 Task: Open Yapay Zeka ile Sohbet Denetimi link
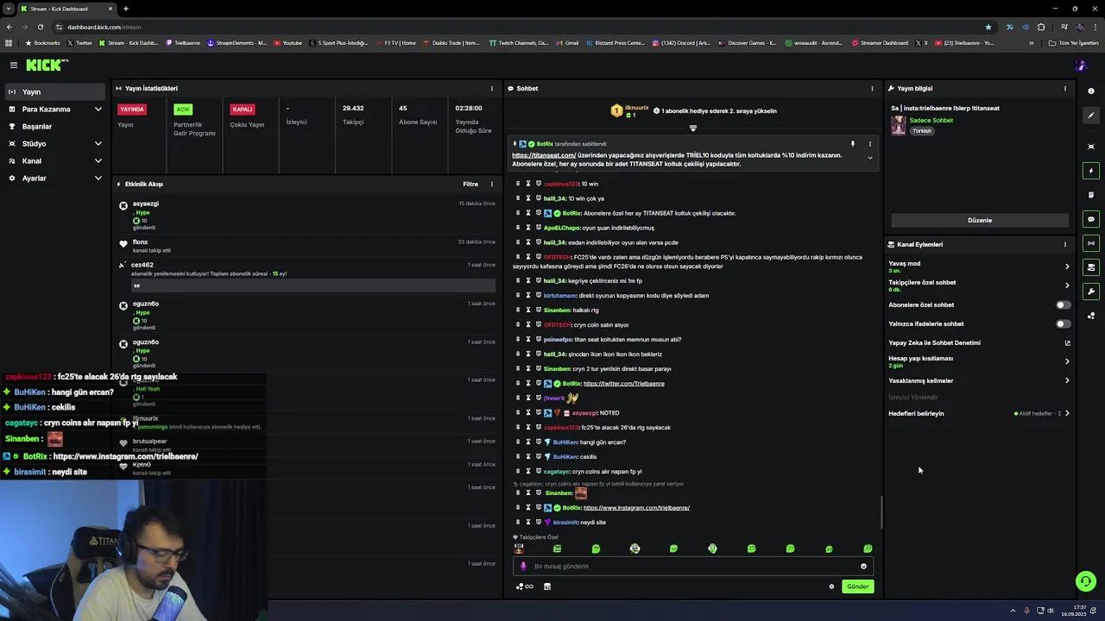tap(980, 342)
